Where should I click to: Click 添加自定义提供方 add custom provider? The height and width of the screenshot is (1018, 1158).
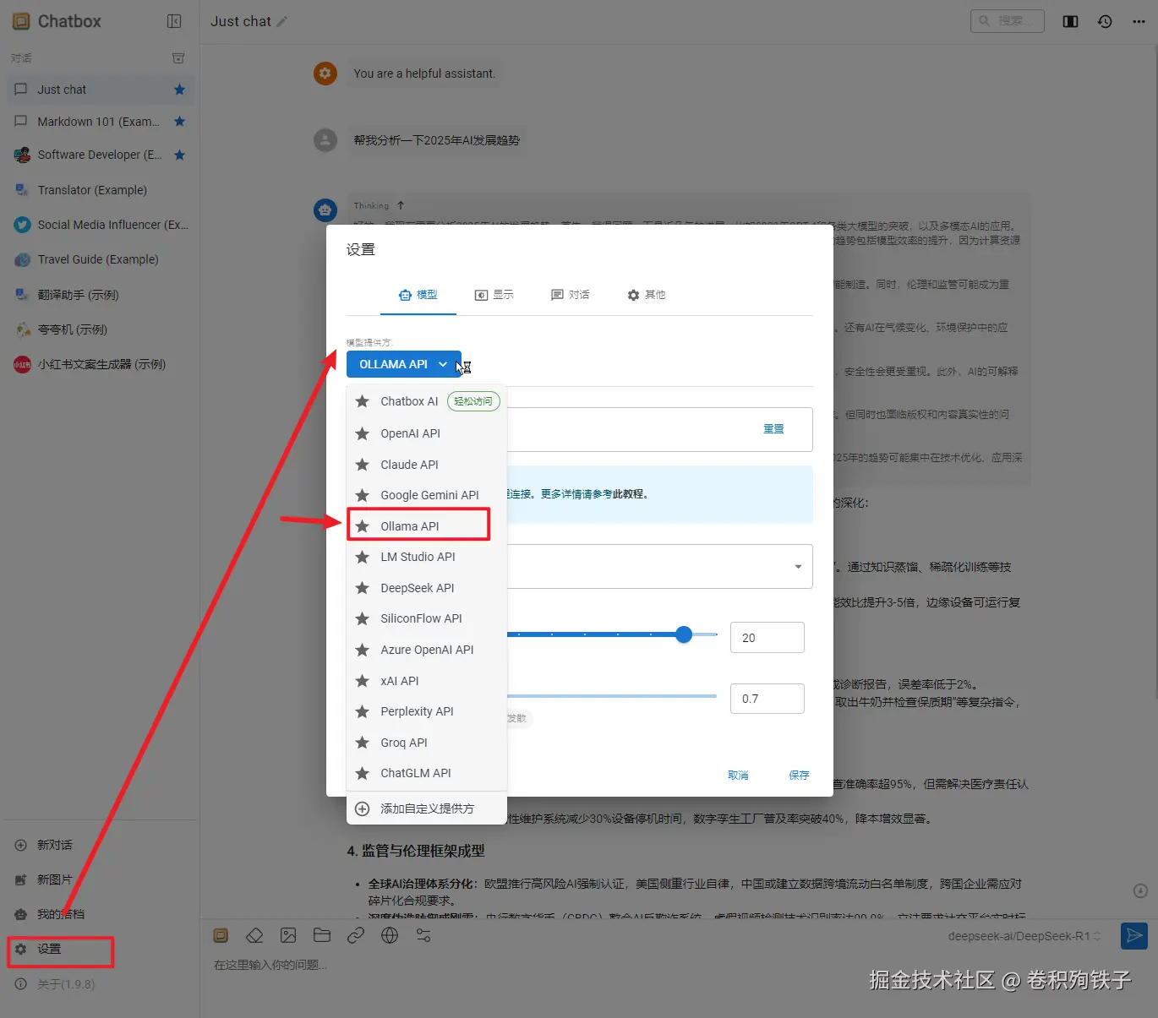coord(427,808)
